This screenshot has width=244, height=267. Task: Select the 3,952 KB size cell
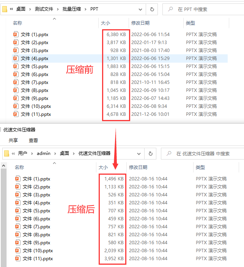[x=114, y=259]
